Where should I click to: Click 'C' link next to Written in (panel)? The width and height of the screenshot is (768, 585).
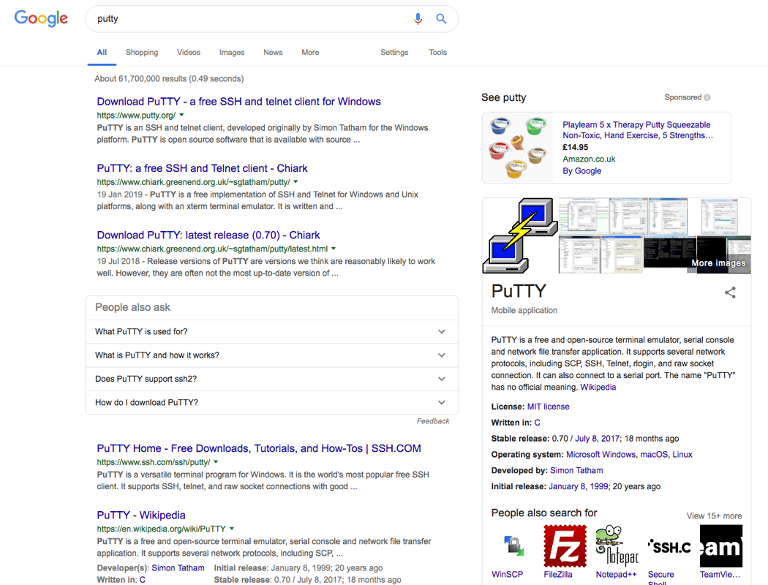tap(538, 423)
